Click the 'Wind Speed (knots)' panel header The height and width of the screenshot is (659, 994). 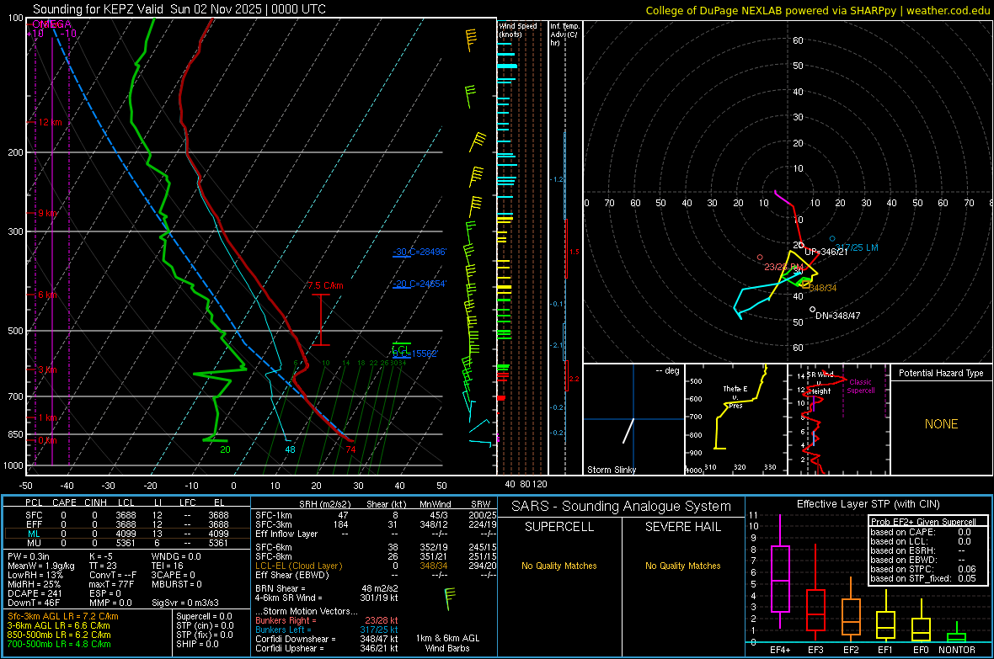517,29
